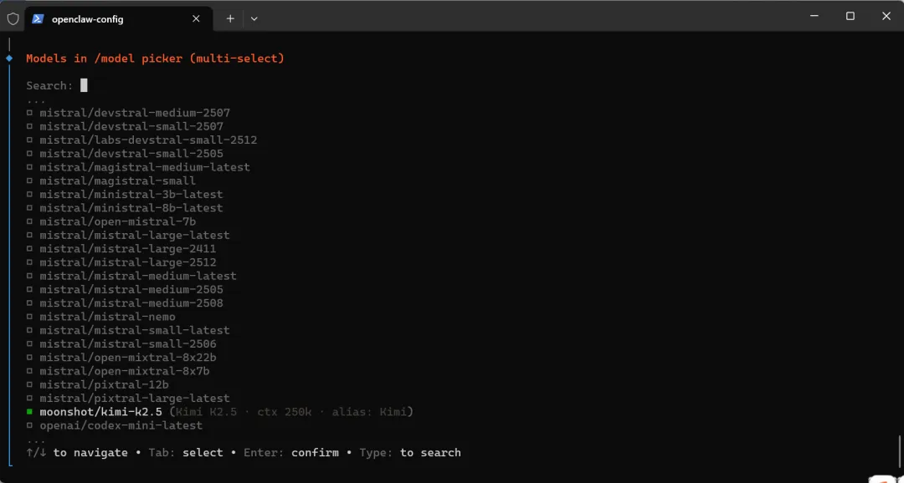
Task: Click the 'Tab: select' hint text
Action: [186, 452]
